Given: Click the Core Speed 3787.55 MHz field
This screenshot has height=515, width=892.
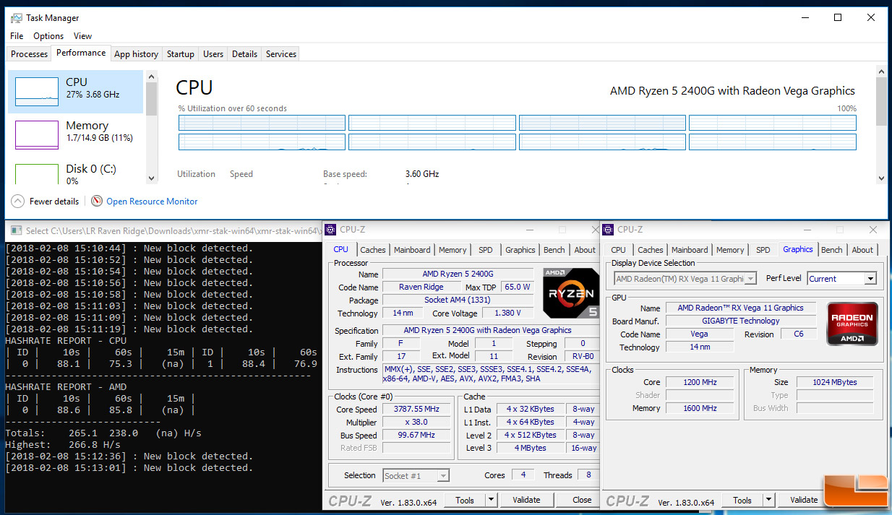Looking at the screenshot, I should point(417,409).
